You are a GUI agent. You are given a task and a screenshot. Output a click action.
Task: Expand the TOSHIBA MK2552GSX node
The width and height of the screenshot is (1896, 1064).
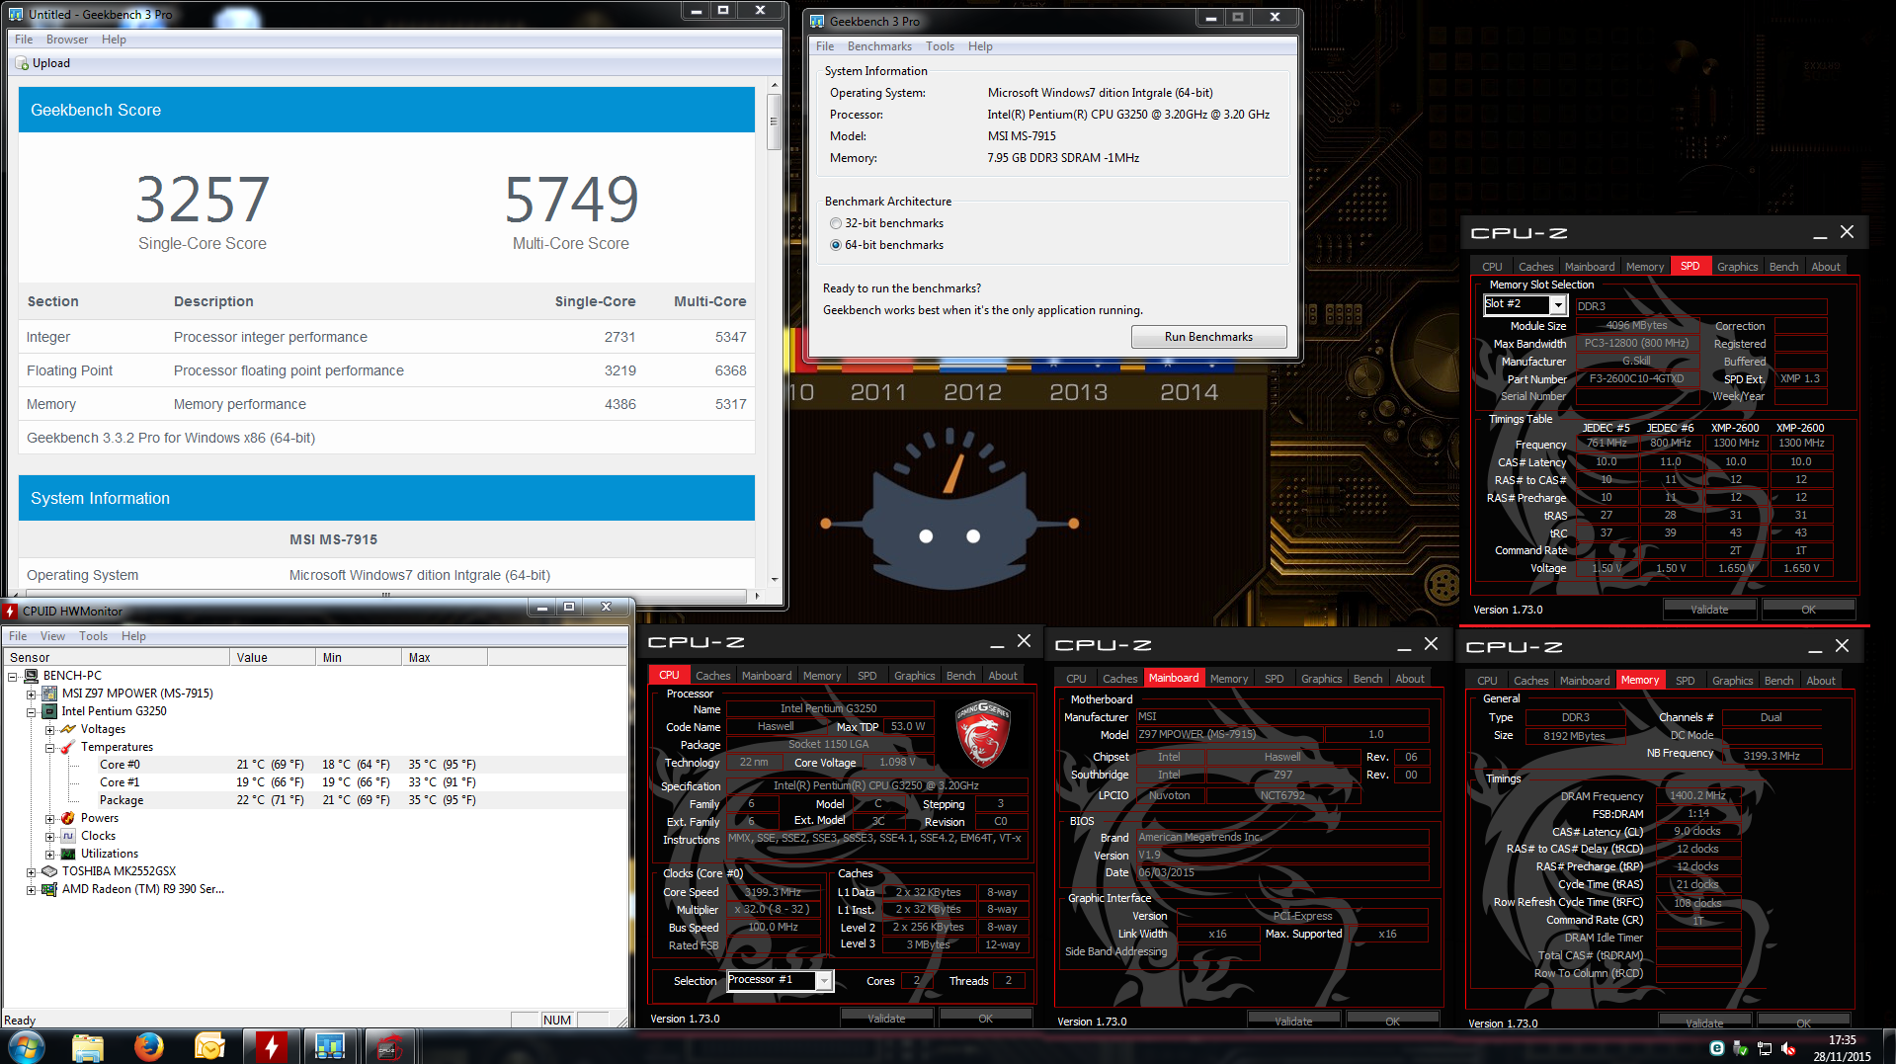tap(32, 872)
